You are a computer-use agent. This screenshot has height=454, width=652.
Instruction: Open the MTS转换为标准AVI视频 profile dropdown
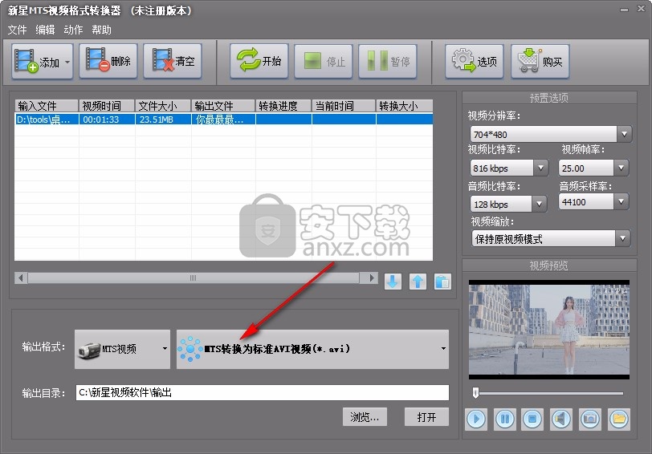tap(312, 349)
